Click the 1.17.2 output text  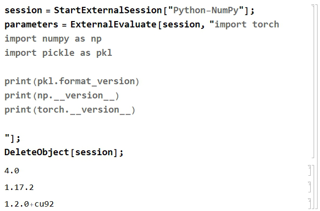pyautogui.click(x=19, y=188)
